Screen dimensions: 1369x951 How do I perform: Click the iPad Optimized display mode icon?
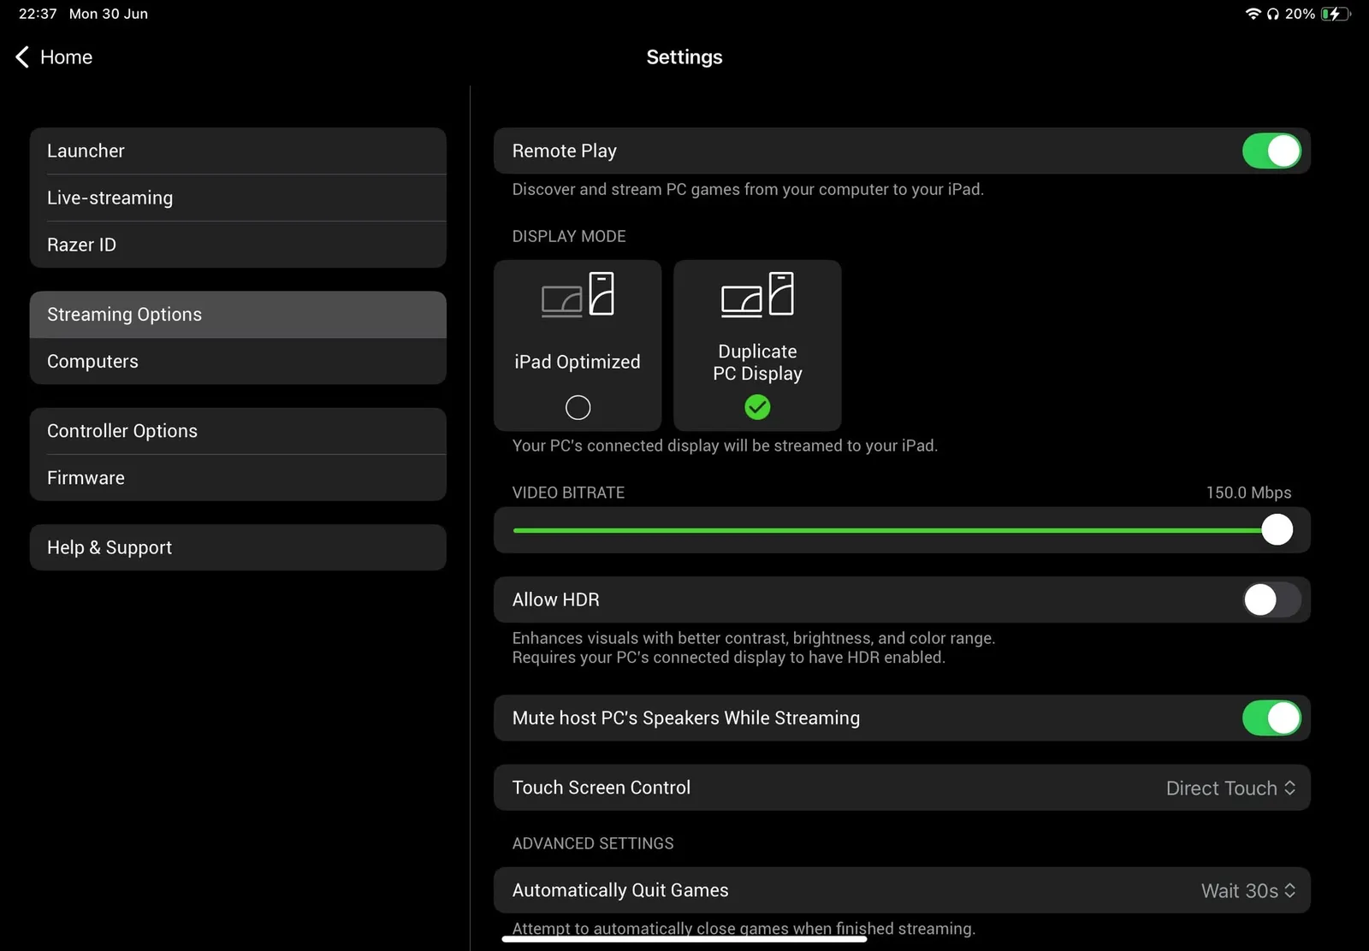(578, 295)
